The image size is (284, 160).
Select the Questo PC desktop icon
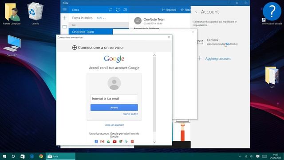tap(12, 45)
